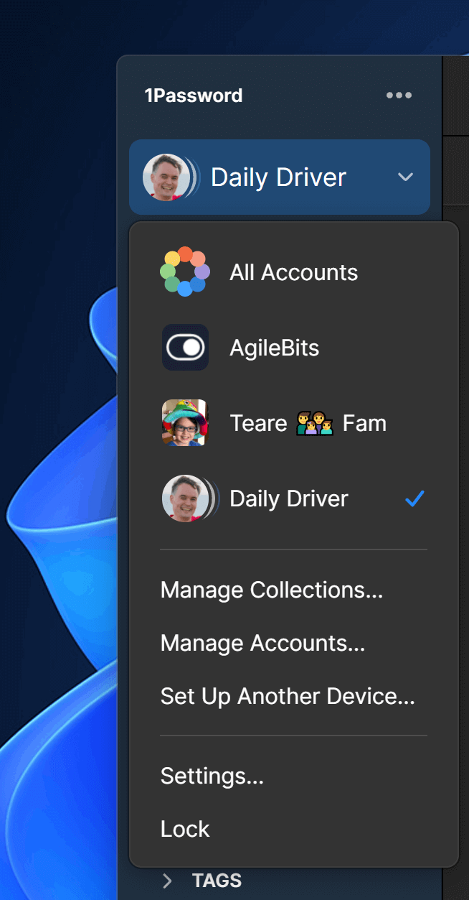469x900 pixels.
Task: Open Settings from the menu
Action: [212, 776]
